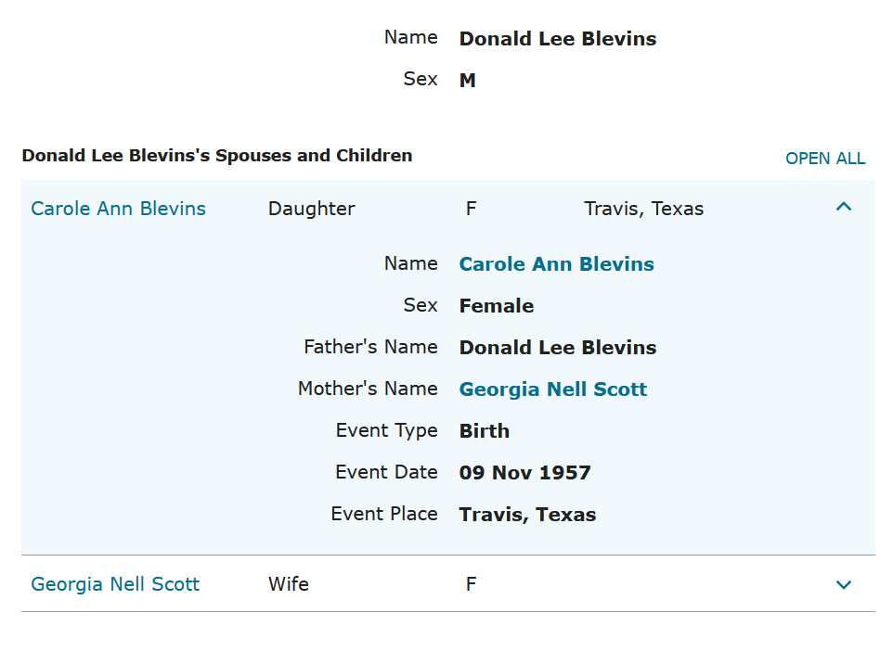Follow the Mother's Name link Georgia Nell Scott

coord(552,389)
